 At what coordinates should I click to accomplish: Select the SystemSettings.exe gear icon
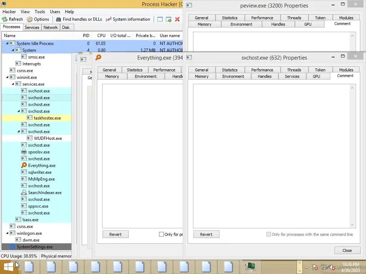coord(13,247)
